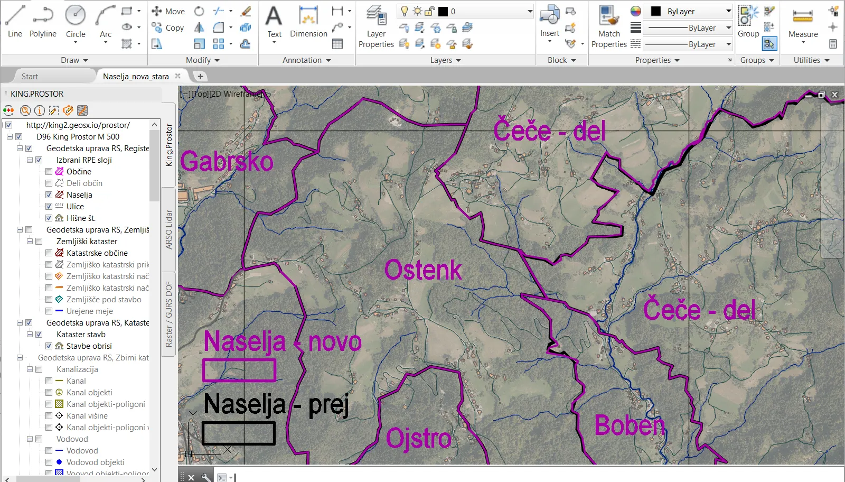
Task: Open Layer Properties manager
Action: pos(376,26)
